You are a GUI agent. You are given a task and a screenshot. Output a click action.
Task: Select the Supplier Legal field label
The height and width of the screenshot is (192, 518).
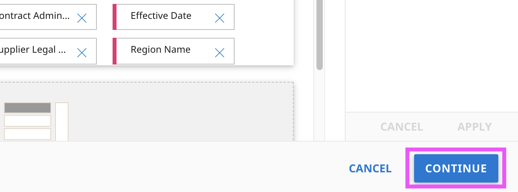[33, 50]
